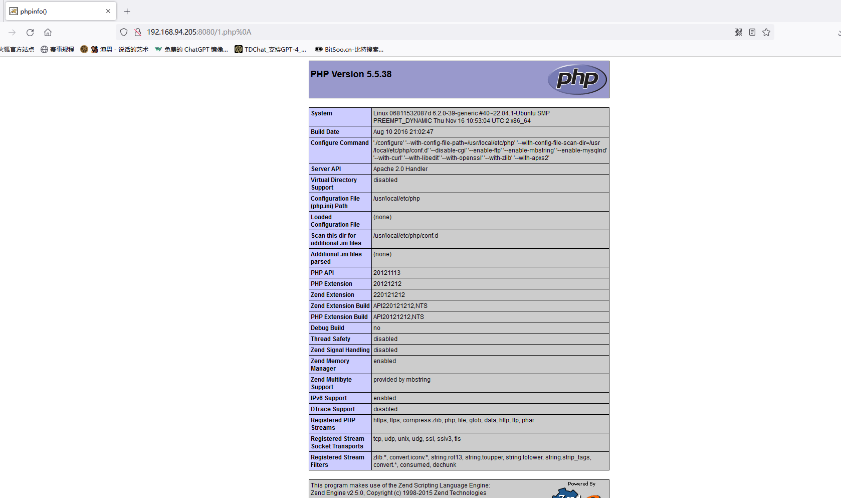Select PHP API value 20121113
The image size is (841, 498).
(x=387, y=273)
